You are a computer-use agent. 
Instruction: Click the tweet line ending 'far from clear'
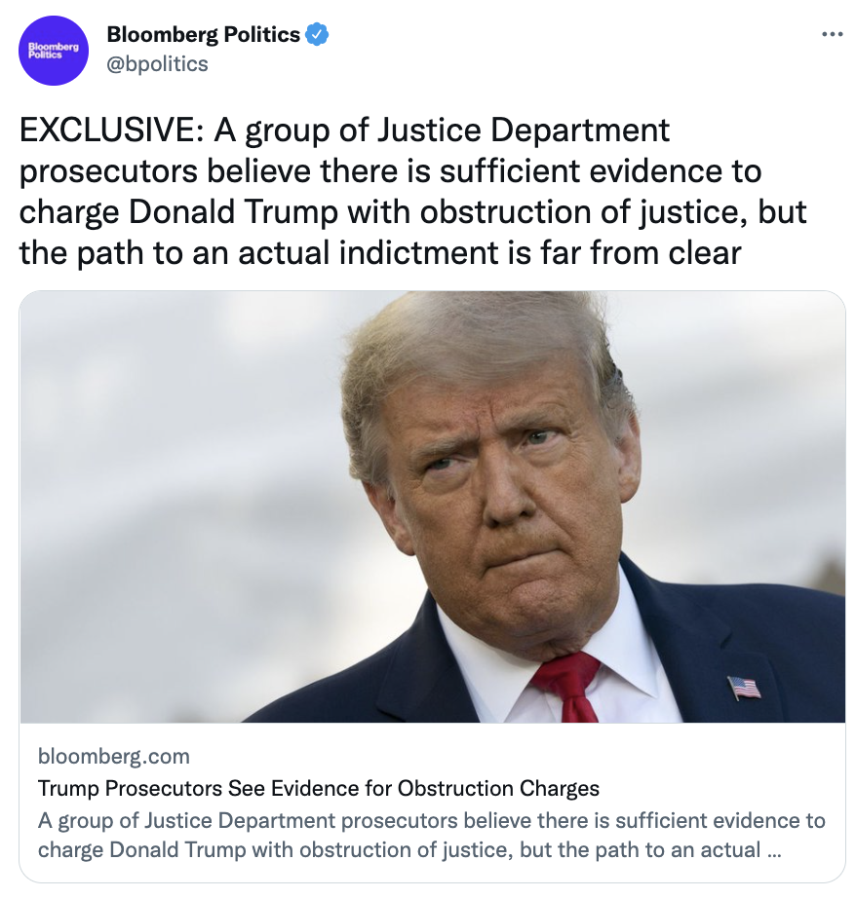tap(380, 253)
